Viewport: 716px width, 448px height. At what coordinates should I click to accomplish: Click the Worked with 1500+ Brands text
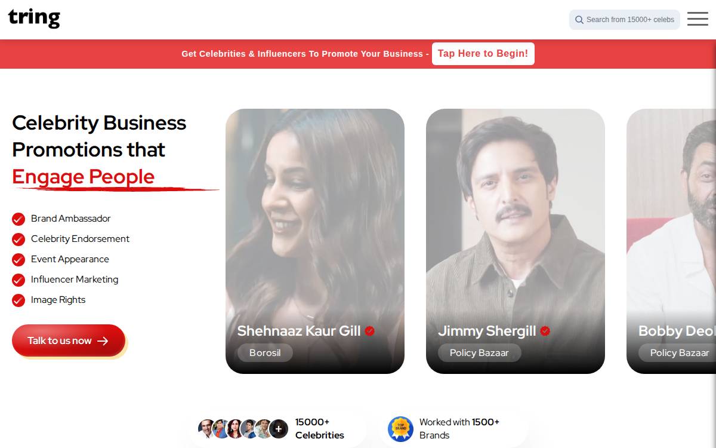[x=459, y=428]
